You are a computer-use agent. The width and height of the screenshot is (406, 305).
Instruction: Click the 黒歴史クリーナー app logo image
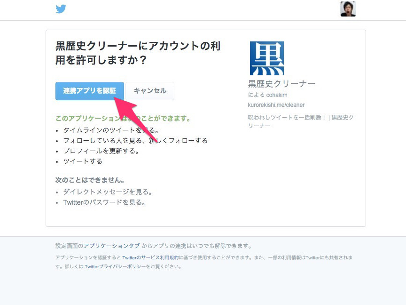point(267,58)
